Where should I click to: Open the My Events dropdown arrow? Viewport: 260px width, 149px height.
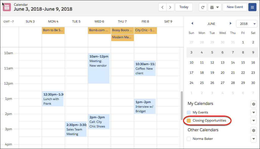253,112
